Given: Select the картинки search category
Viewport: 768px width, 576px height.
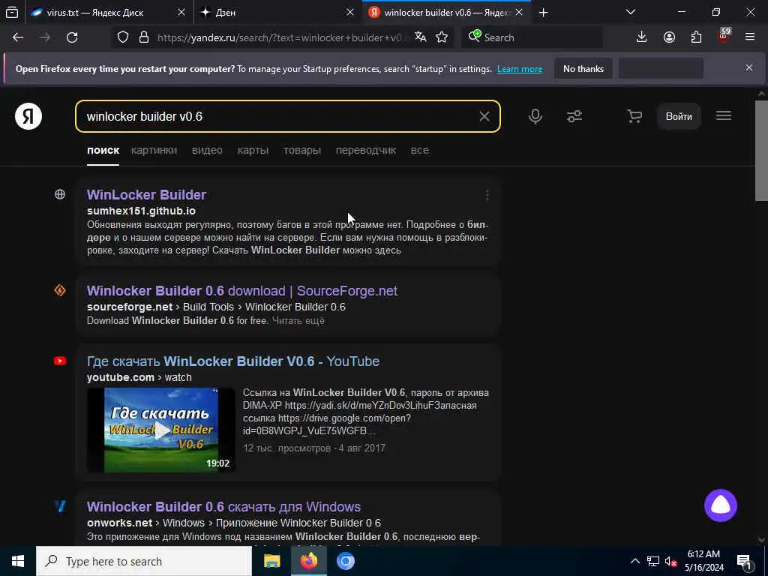Looking at the screenshot, I should [154, 150].
